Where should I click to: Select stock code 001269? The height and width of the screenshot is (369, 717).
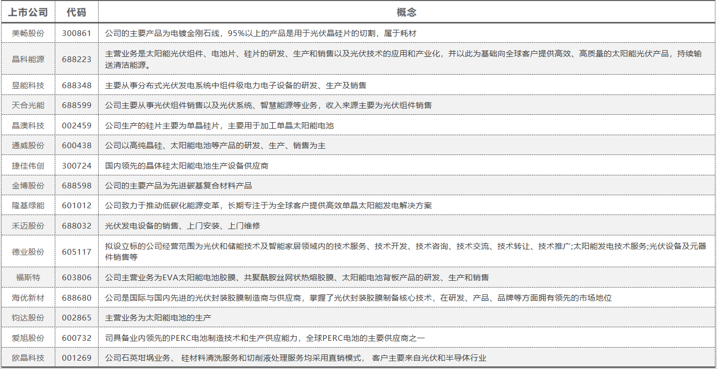coord(76,358)
